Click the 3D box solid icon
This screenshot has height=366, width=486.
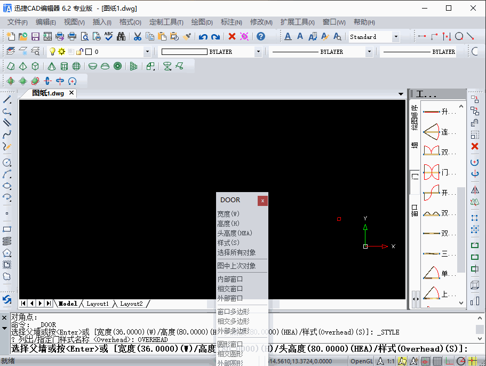coord(35,66)
